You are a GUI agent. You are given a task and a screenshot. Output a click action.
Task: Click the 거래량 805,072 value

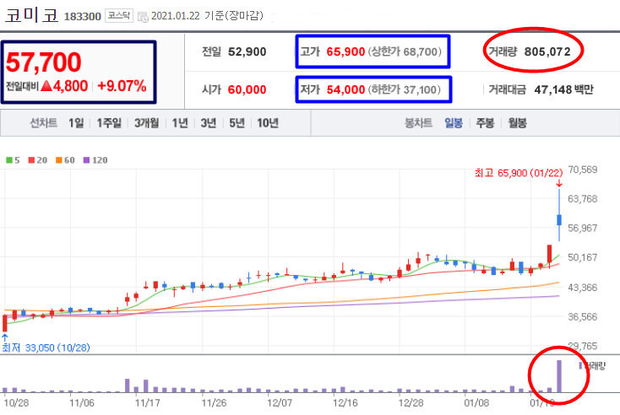click(x=547, y=51)
